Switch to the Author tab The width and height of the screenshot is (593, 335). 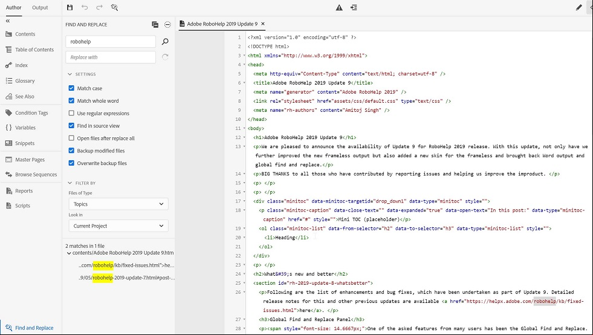coord(14,8)
